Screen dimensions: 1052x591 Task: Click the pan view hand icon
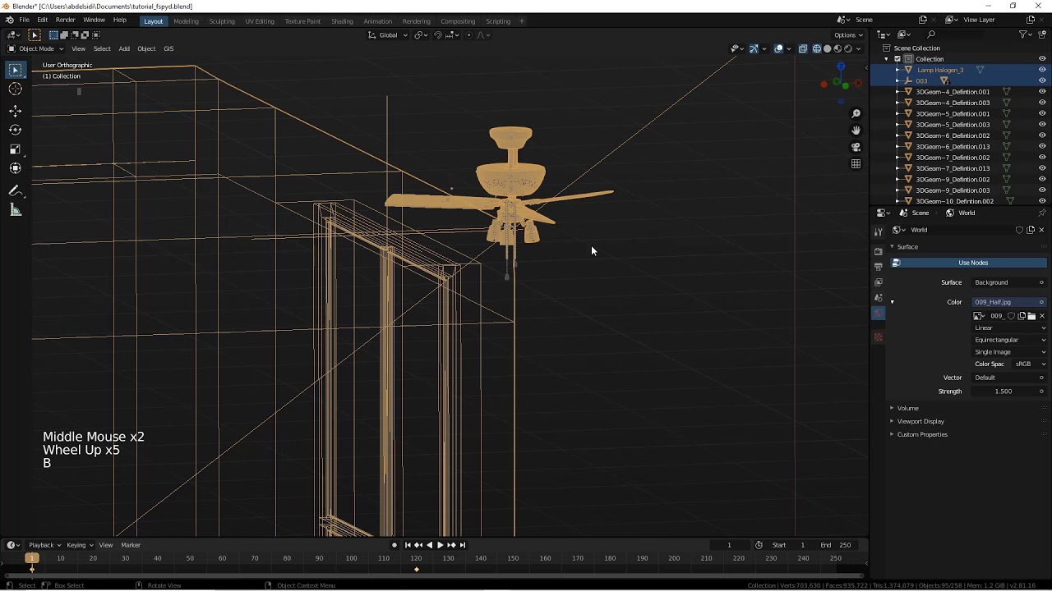pyautogui.click(x=856, y=131)
